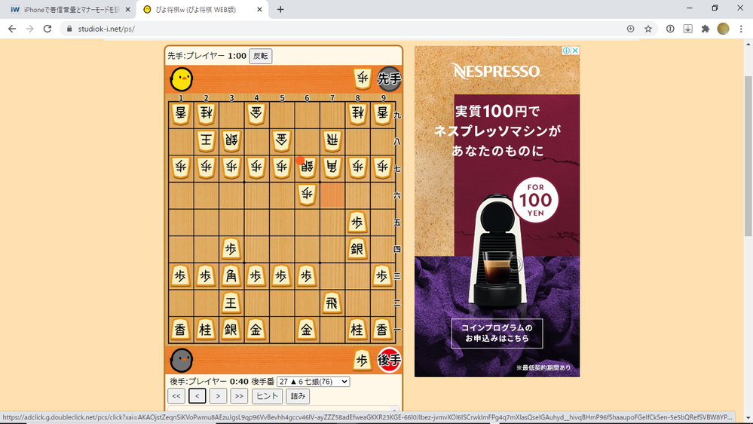Click the yellow chick player avatar
This screenshot has height=424, width=753.
tap(182, 78)
